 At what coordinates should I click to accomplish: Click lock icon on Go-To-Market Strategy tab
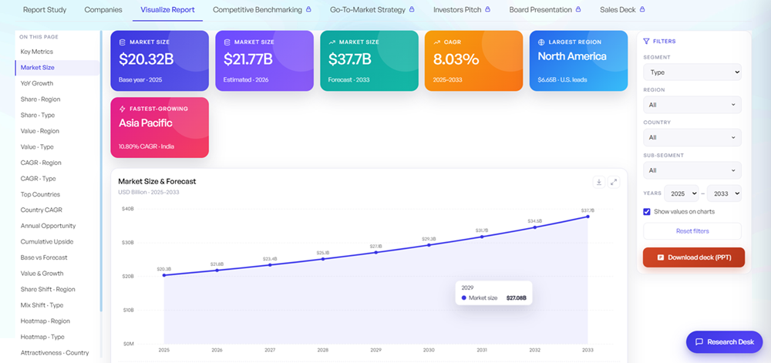[x=412, y=9]
